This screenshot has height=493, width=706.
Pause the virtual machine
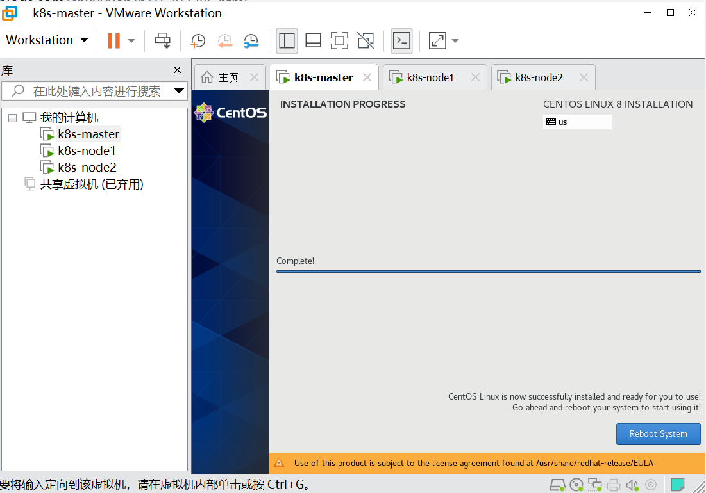coord(113,40)
